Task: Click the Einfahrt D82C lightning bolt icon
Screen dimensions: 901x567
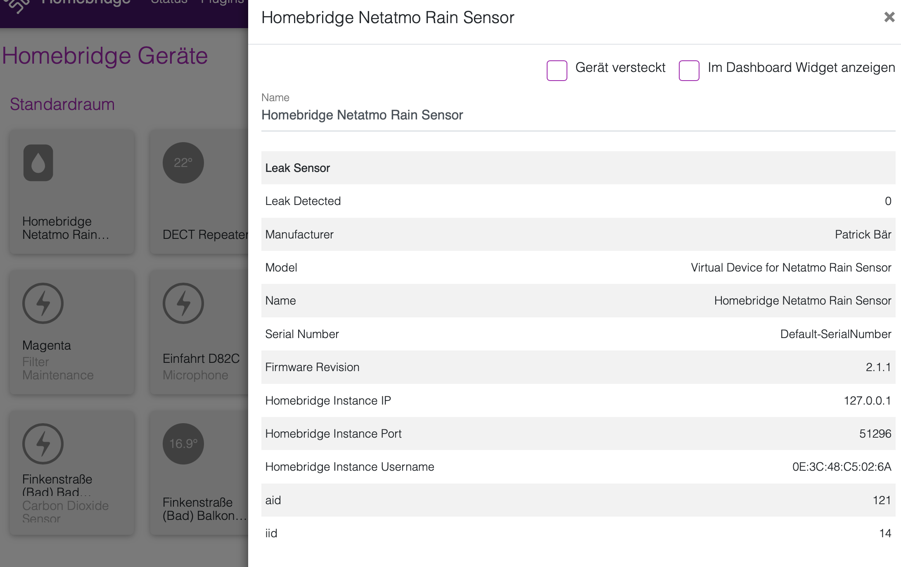Action: coord(183,303)
